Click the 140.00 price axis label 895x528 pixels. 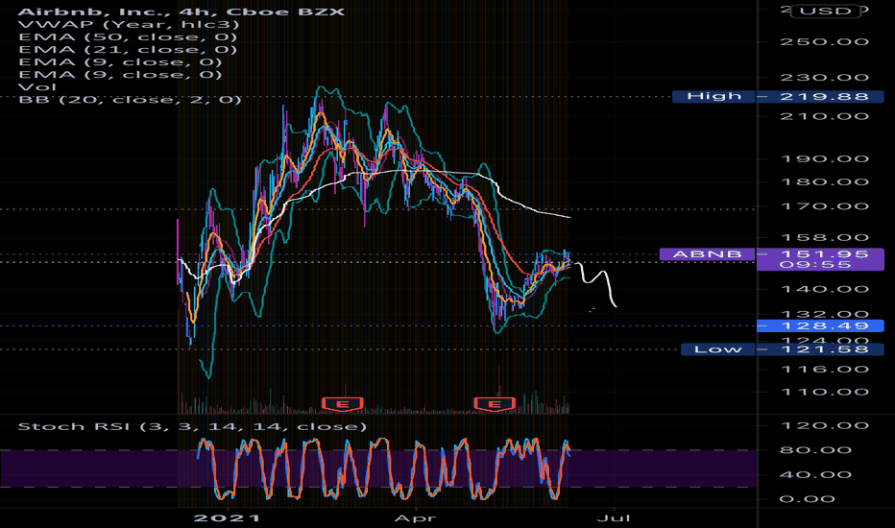click(824, 289)
